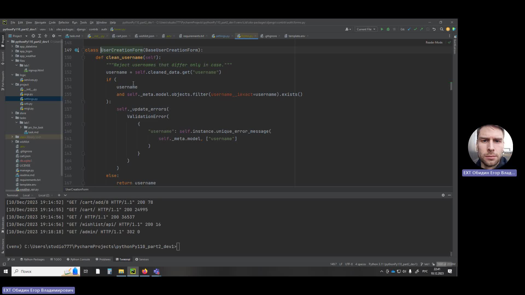Image resolution: width=525 pixels, height=295 pixels.
Task: Click the Windows search box
Action: pos(46,271)
